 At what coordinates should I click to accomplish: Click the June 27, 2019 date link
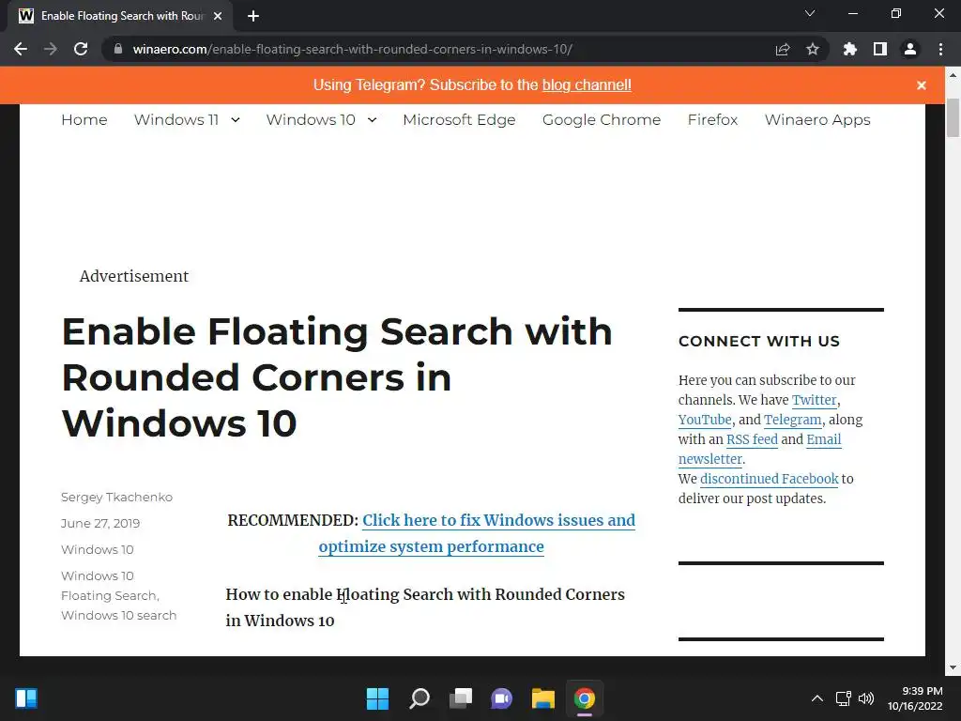tap(100, 523)
